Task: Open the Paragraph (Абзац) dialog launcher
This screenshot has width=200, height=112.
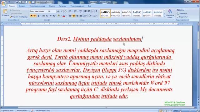Action: (97, 20)
